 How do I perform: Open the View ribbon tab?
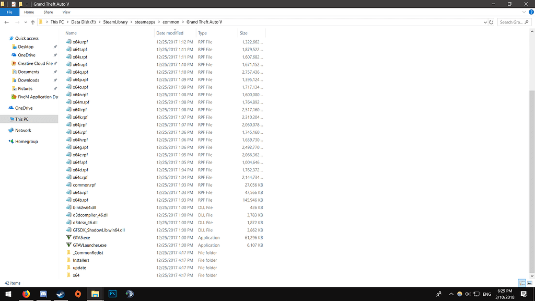(x=66, y=12)
